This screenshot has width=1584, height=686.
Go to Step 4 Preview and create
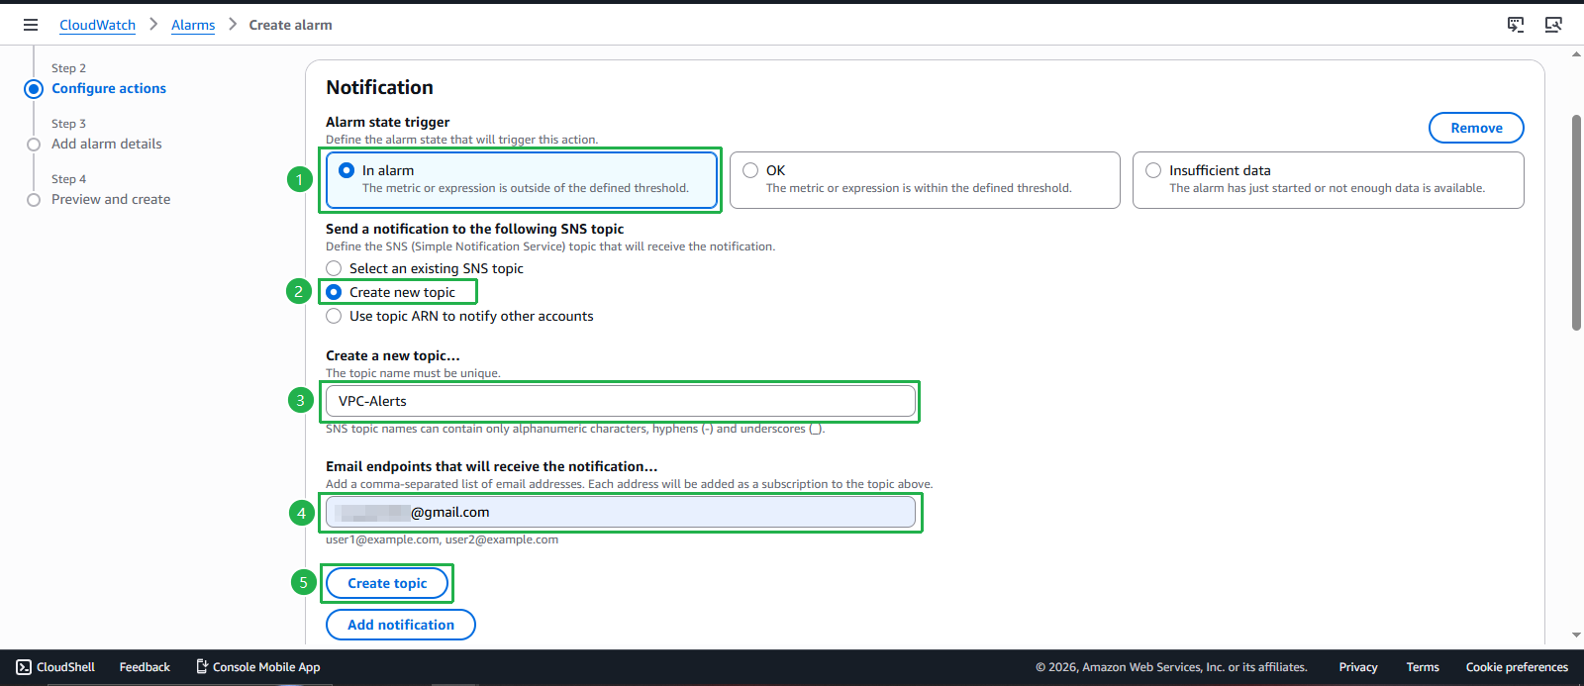(x=111, y=199)
